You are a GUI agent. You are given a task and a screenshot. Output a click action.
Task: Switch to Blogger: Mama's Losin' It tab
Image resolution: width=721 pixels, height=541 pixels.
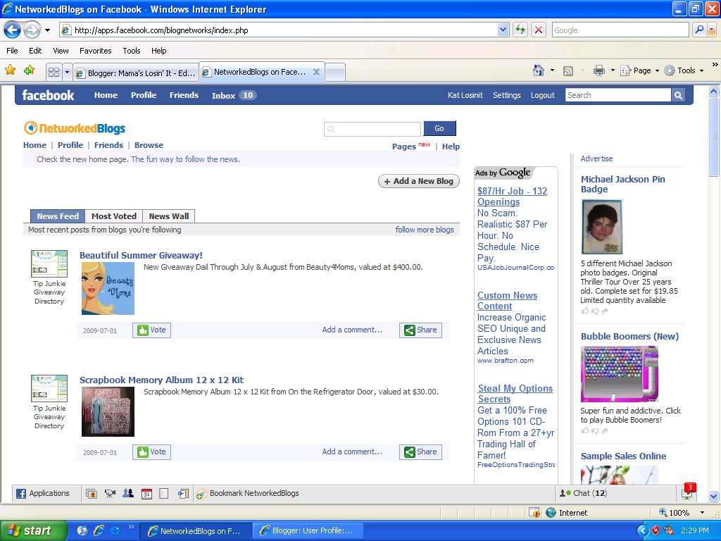136,73
